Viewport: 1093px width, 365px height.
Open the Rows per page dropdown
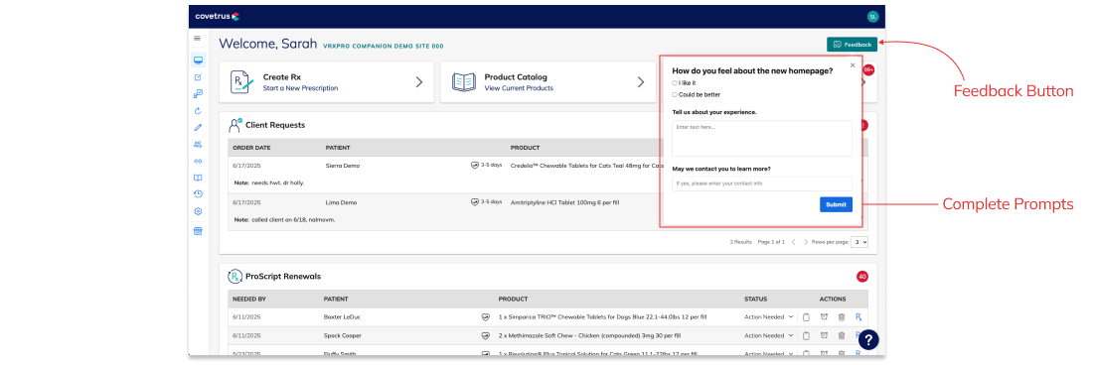859,242
